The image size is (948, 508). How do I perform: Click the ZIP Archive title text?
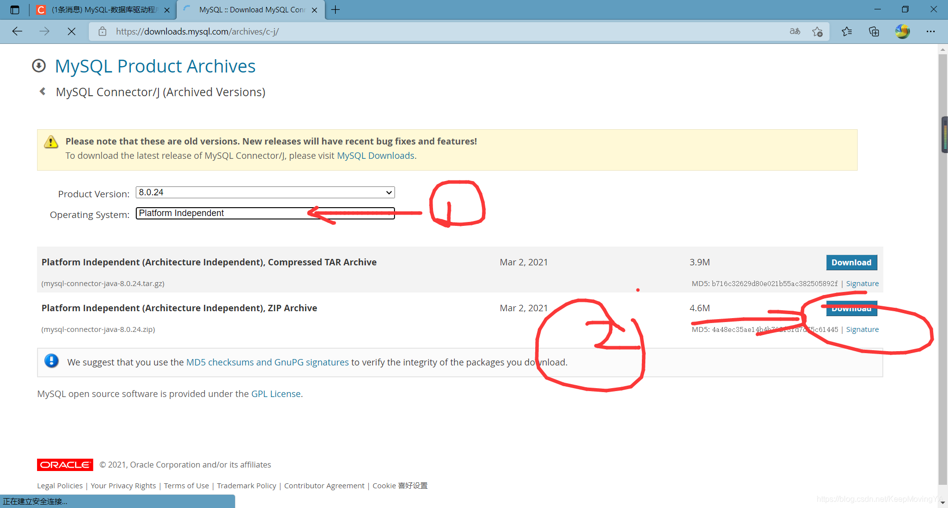click(x=179, y=308)
